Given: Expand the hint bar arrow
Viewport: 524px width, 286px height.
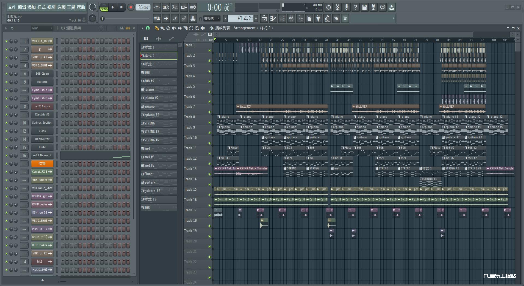Looking at the screenshot, I should pyautogui.click(x=394, y=19).
